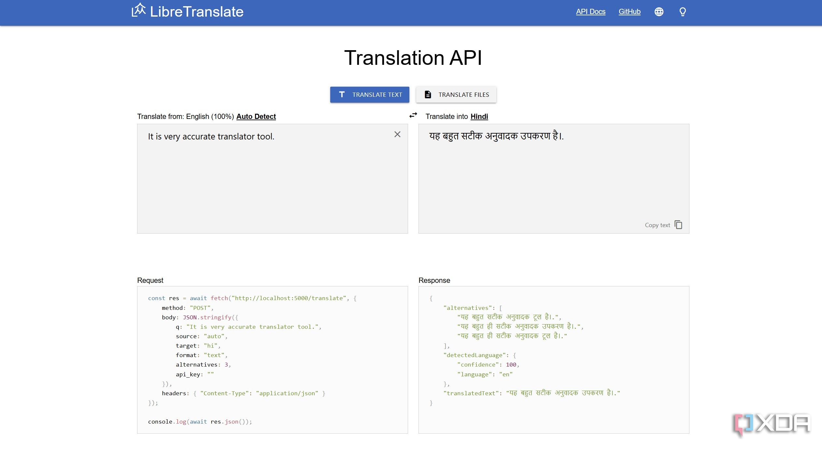Viewport: 822px width, 449px height.
Task: Click 'console.log(await res.json());' line
Action: (200, 422)
